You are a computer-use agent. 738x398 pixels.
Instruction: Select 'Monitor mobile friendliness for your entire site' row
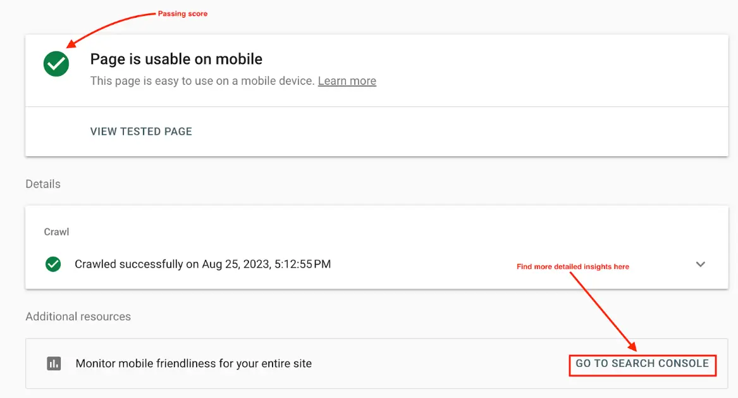[x=194, y=363]
